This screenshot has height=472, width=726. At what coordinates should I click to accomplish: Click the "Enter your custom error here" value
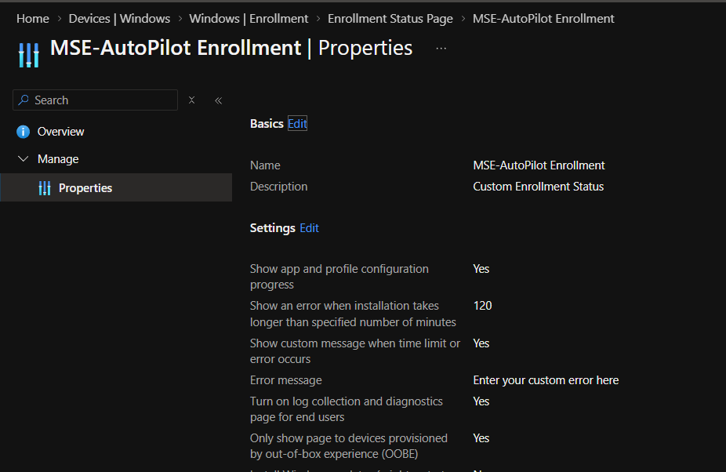pos(546,380)
